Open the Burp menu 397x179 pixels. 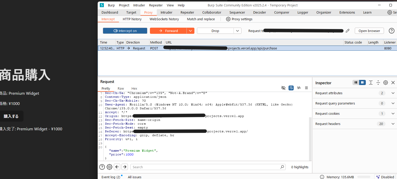(111, 5)
